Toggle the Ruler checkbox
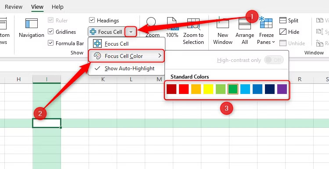 coord(50,20)
